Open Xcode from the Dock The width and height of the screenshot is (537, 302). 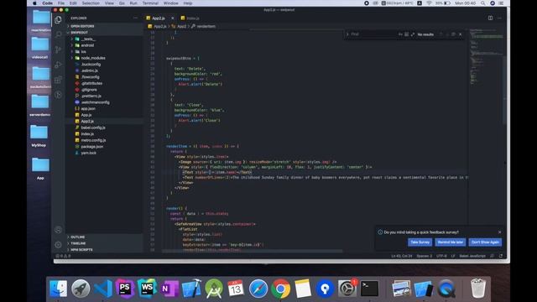[191, 289]
